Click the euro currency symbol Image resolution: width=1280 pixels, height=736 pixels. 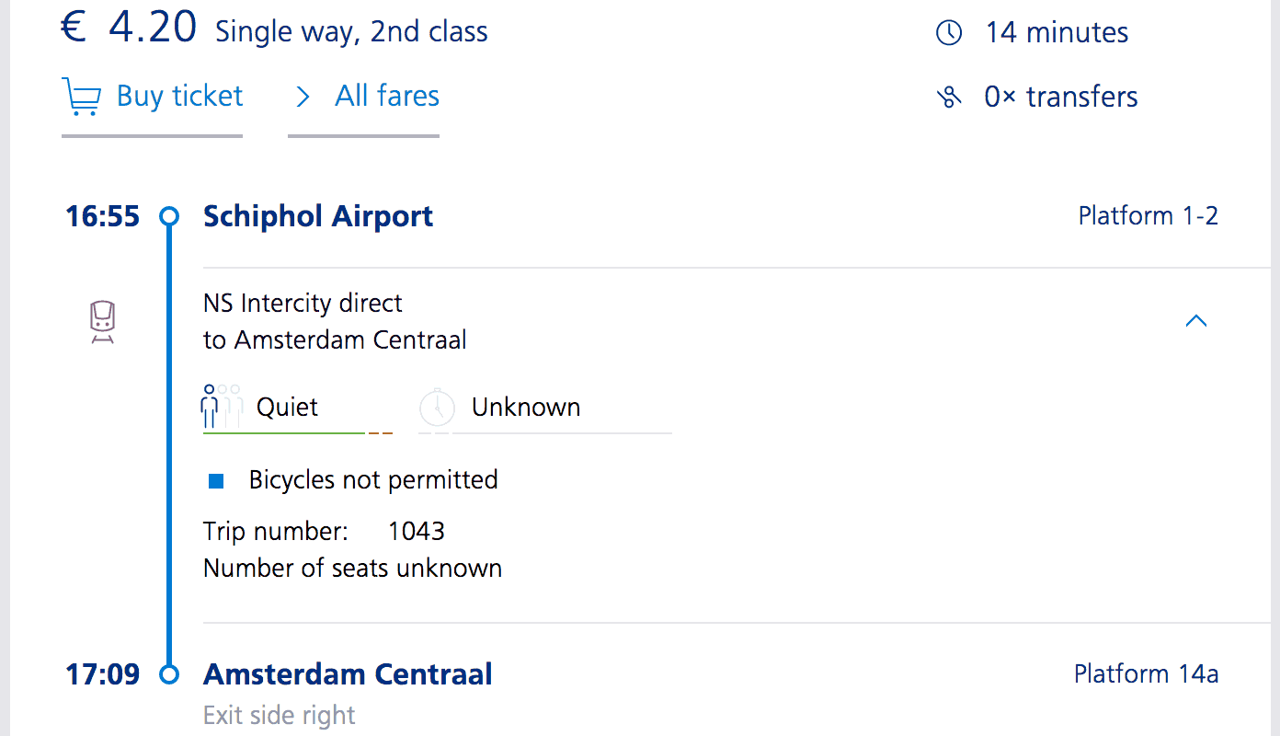tap(74, 29)
